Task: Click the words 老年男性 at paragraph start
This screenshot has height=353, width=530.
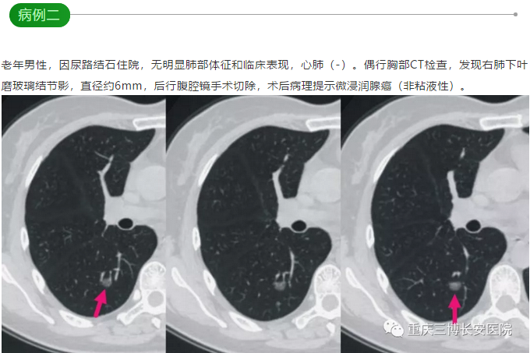Action: pyautogui.click(x=24, y=65)
